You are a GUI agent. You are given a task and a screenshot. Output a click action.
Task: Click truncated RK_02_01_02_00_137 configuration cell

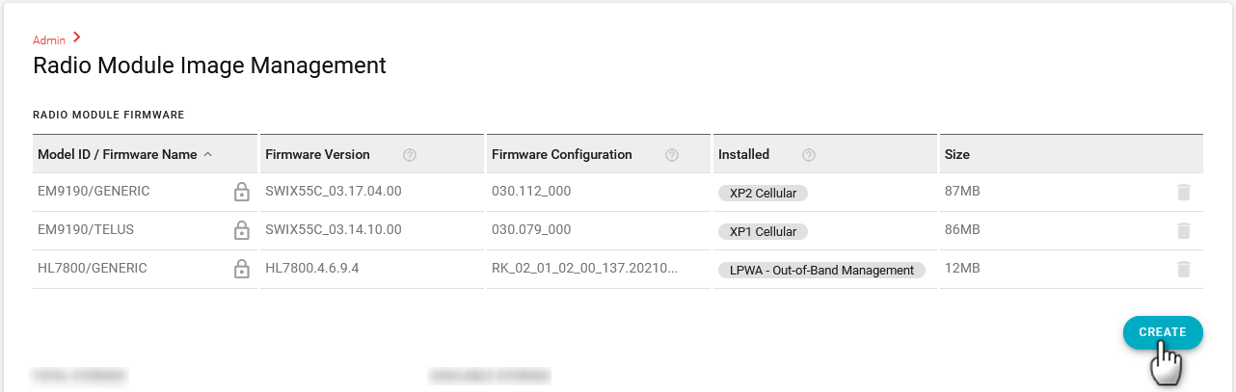tap(584, 269)
